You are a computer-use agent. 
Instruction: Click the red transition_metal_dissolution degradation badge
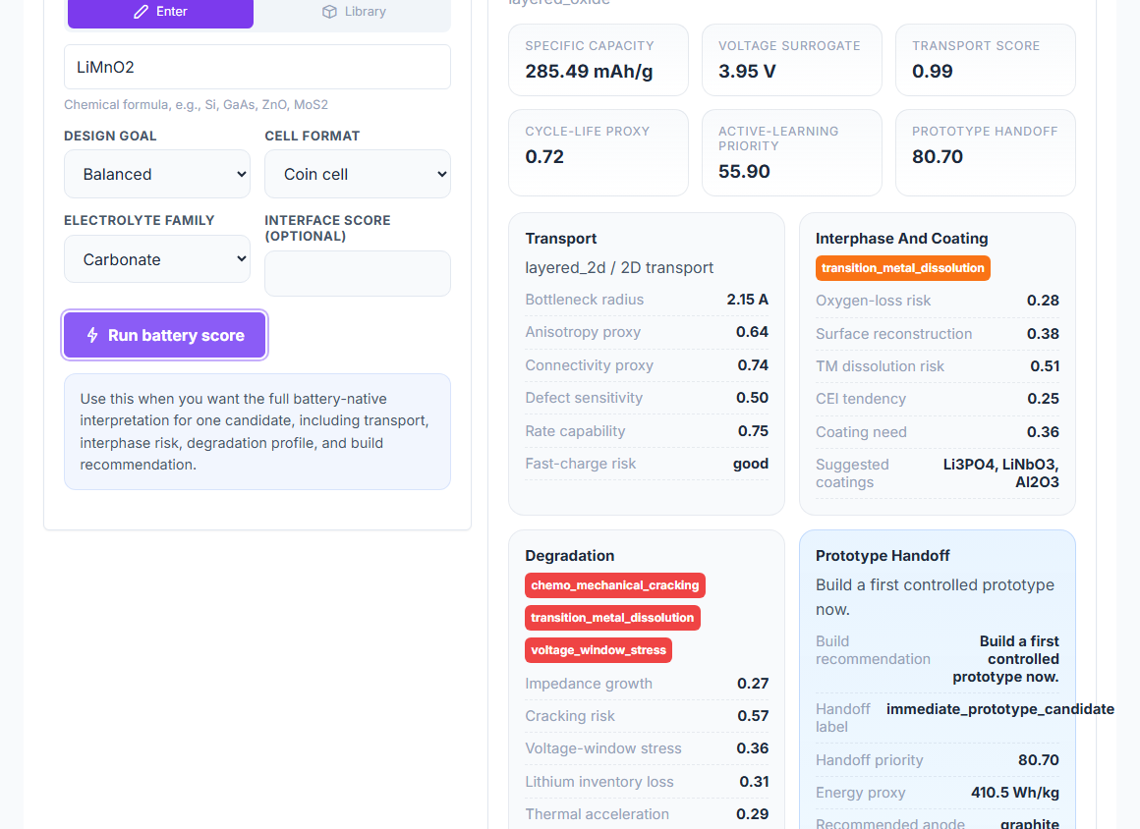(613, 618)
